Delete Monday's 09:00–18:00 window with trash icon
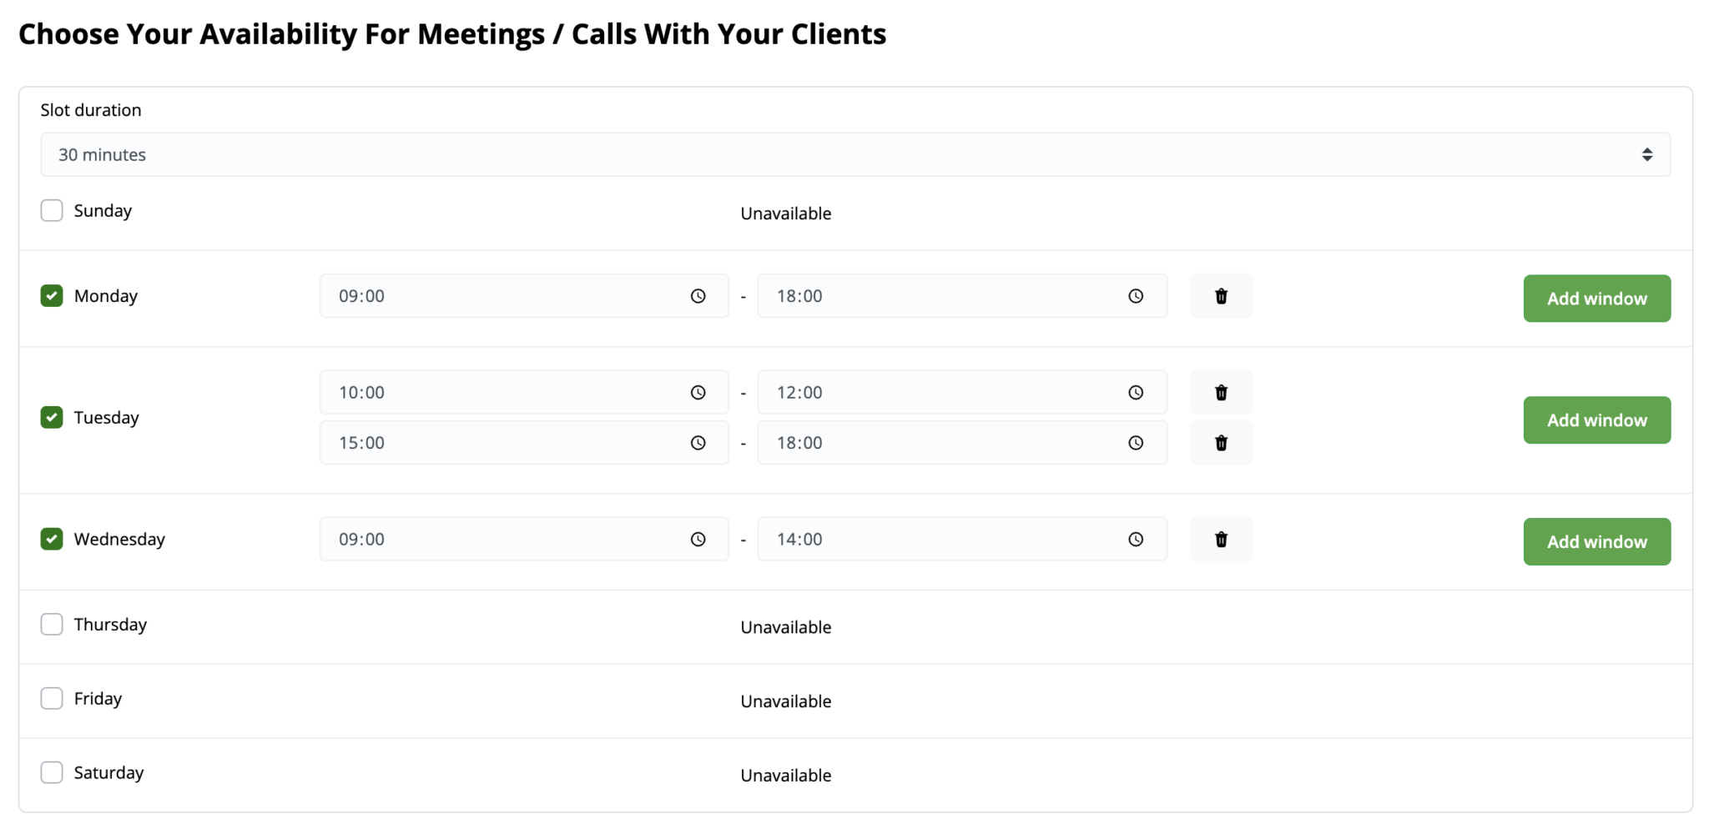The width and height of the screenshot is (1709, 829). pos(1221,296)
